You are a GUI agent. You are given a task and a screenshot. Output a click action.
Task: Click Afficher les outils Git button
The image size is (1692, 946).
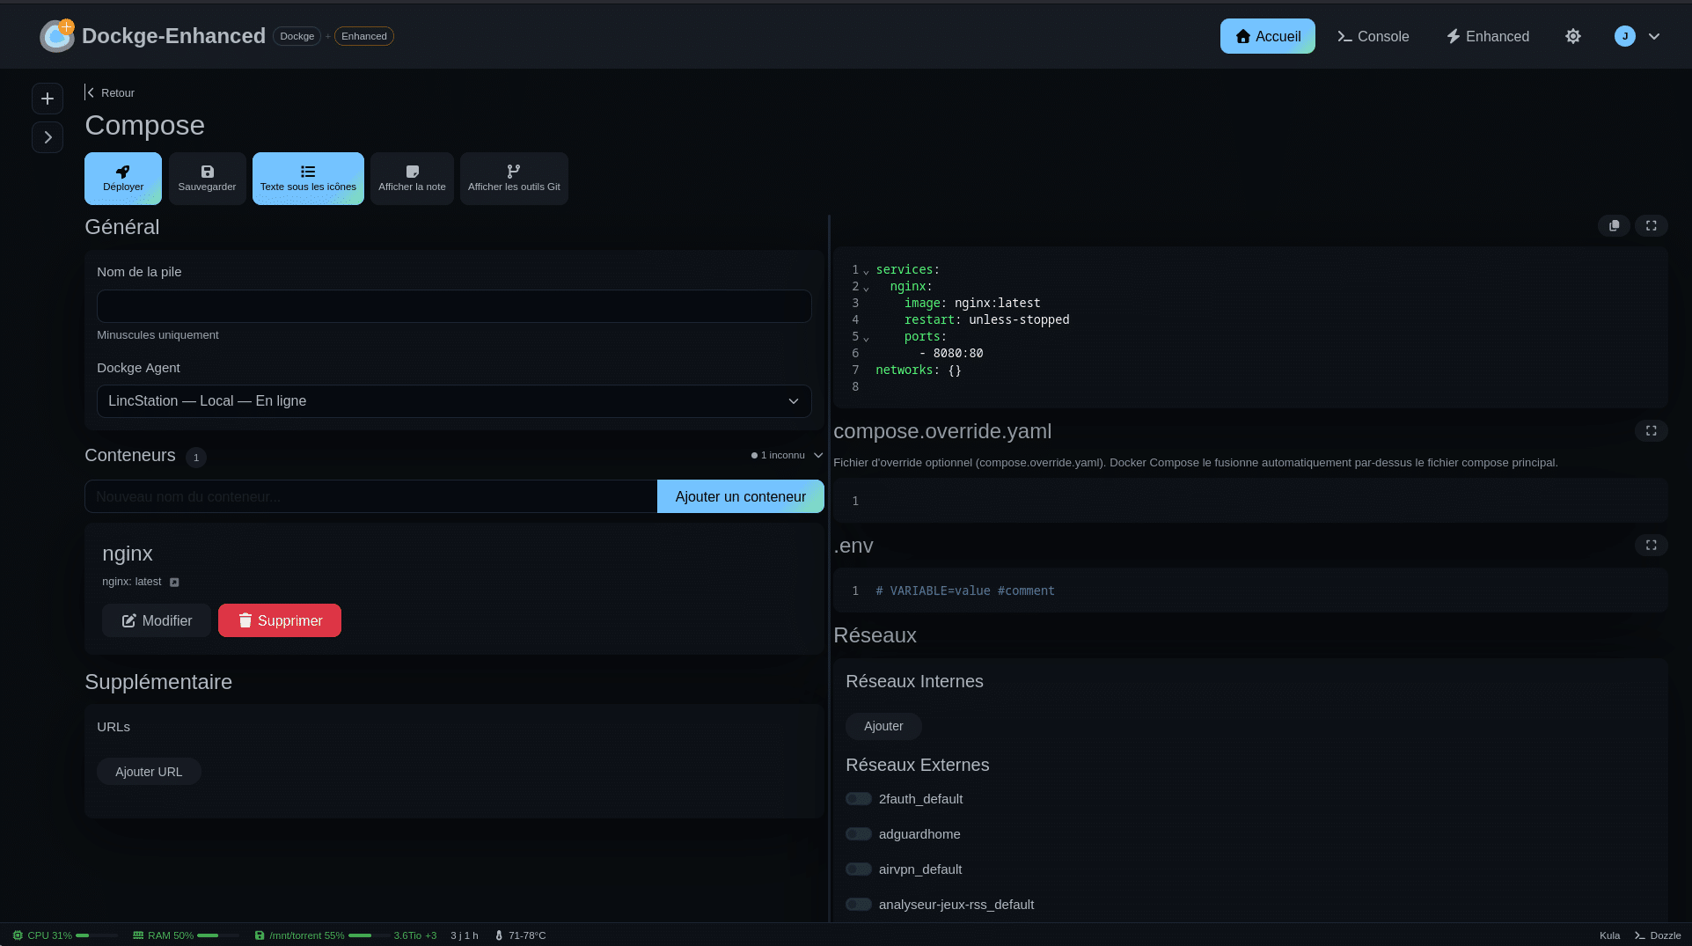pos(514,179)
